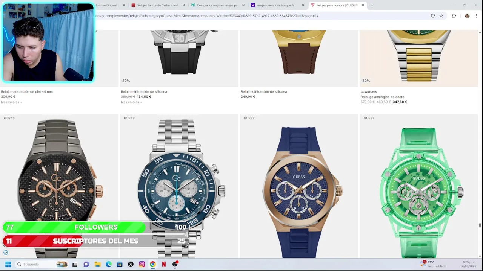The image size is (483, 271).
Task: Open the grey Gc chronograph watch image
Action: tap(59, 186)
